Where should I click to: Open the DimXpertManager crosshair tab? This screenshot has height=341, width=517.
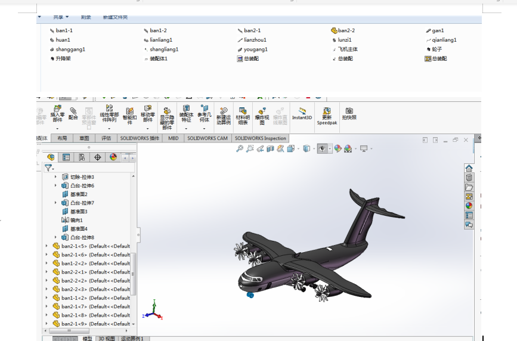(98, 157)
